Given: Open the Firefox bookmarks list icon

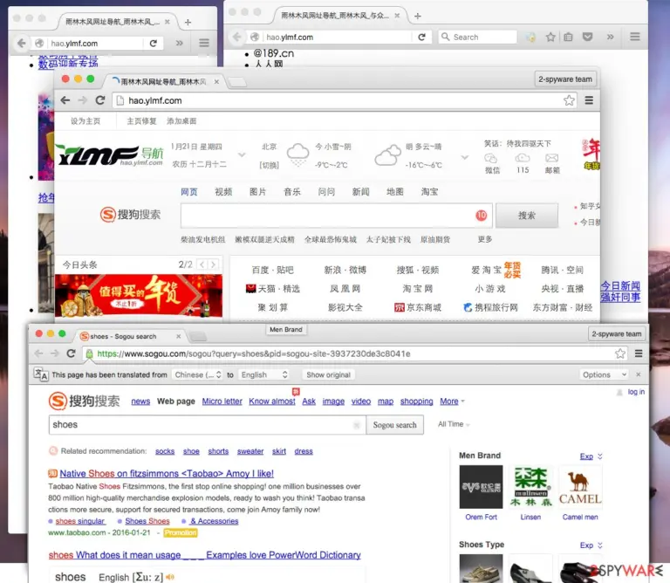Looking at the screenshot, I should pos(568,38).
